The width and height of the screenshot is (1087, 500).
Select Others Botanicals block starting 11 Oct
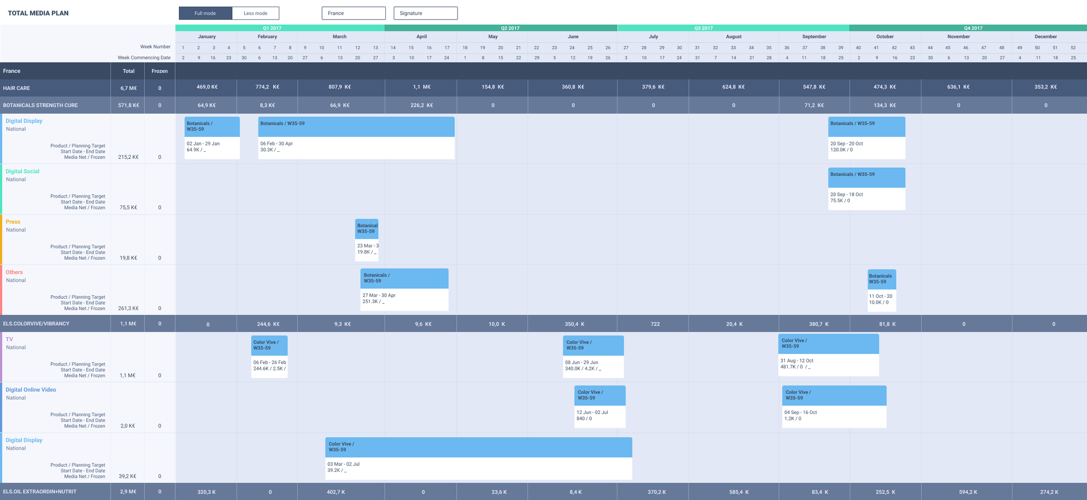pos(882,290)
